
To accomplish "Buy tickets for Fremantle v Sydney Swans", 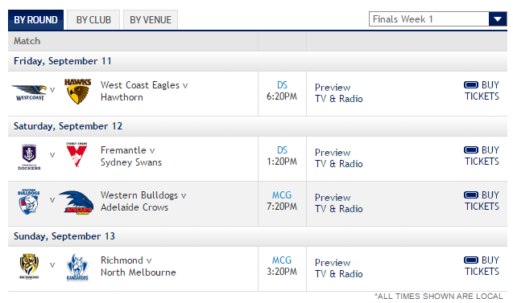I will (x=482, y=155).
